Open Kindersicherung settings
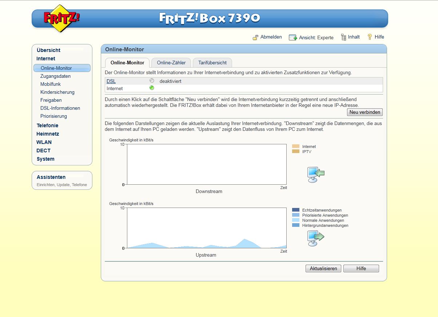The width and height of the screenshot is (438, 317). pyautogui.click(x=57, y=92)
